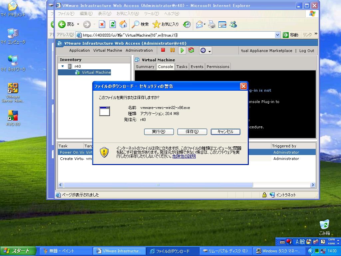Screen dimensions: 341x256
Task: Open Virtual Appliance Marketplace link
Action: [267, 51]
